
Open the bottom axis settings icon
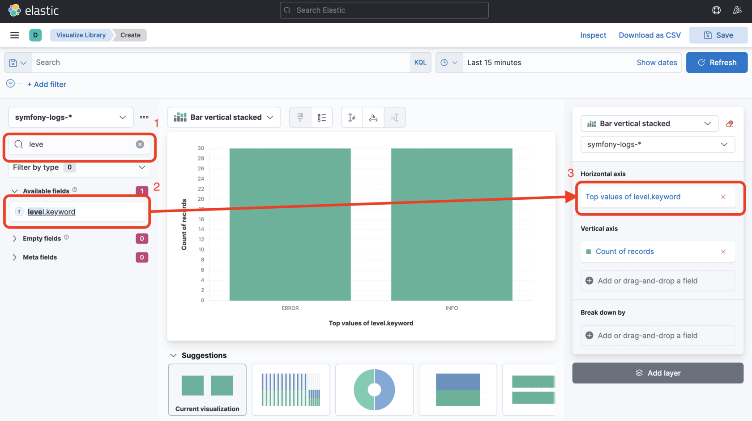pyautogui.click(x=373, y=118)
